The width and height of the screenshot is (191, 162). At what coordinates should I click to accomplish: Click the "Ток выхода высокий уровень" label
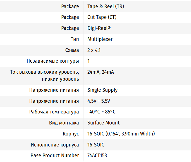tap(44, 72)
